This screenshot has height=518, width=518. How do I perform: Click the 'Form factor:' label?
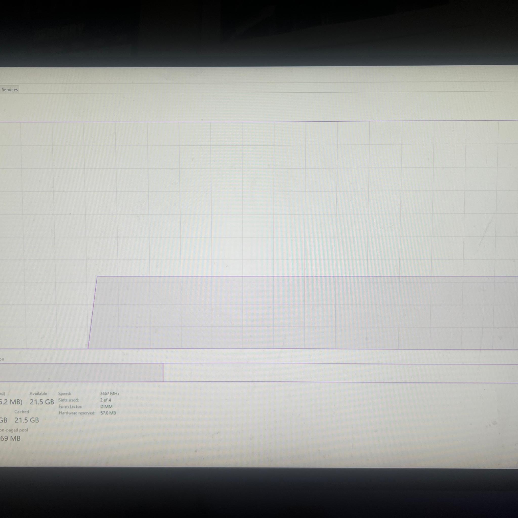click(x=70, y=406)
